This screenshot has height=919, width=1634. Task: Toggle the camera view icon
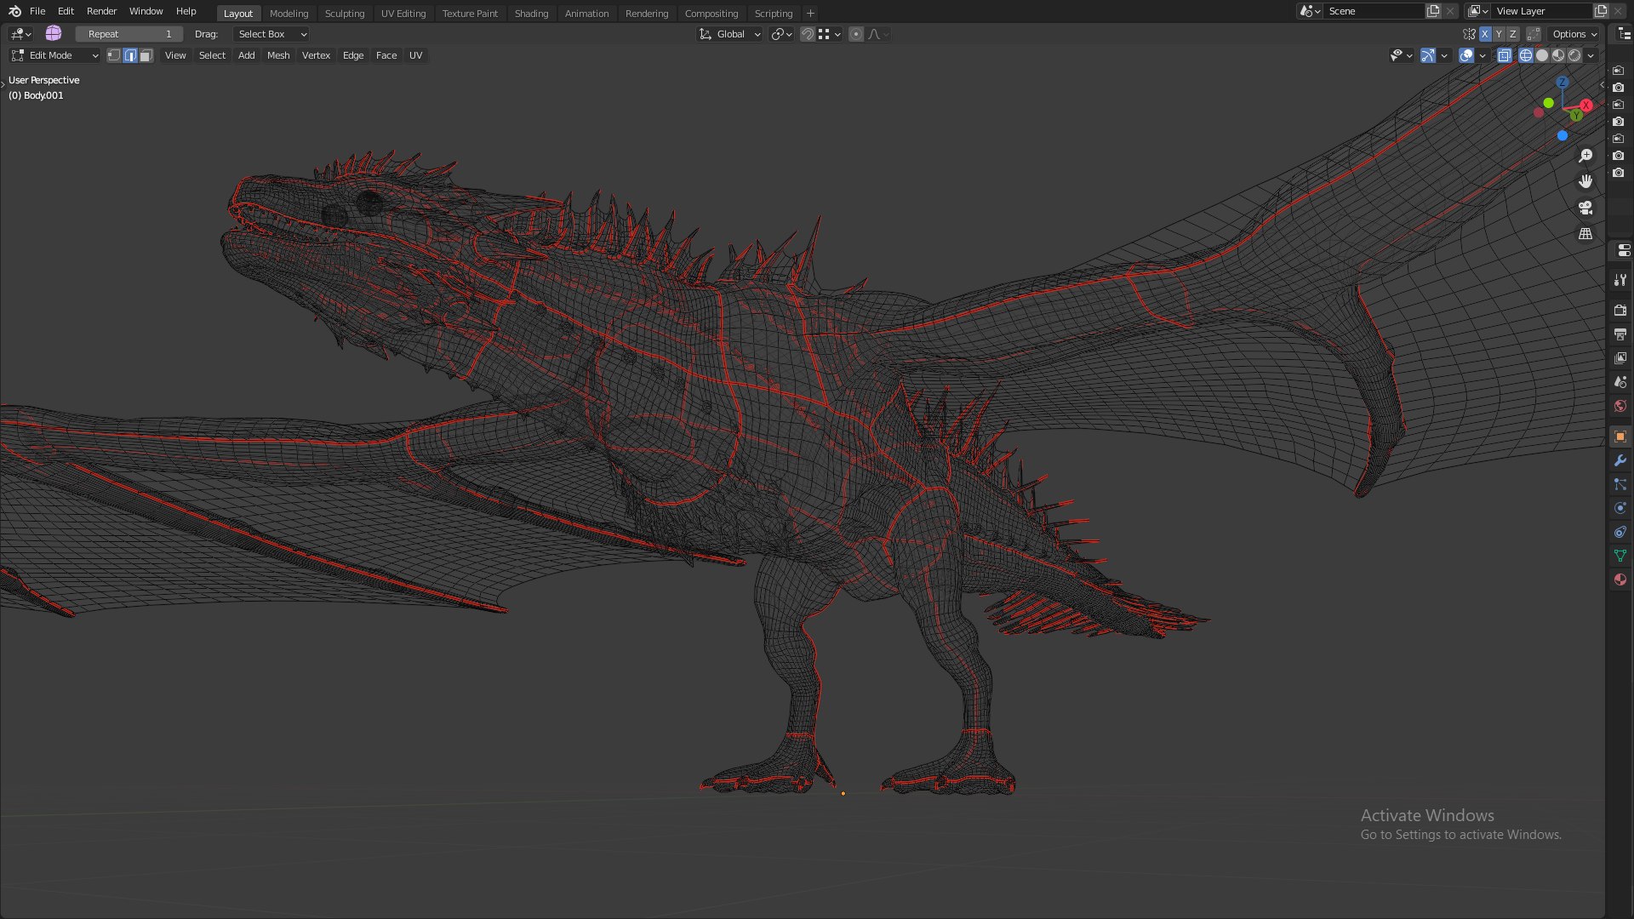1585,208
